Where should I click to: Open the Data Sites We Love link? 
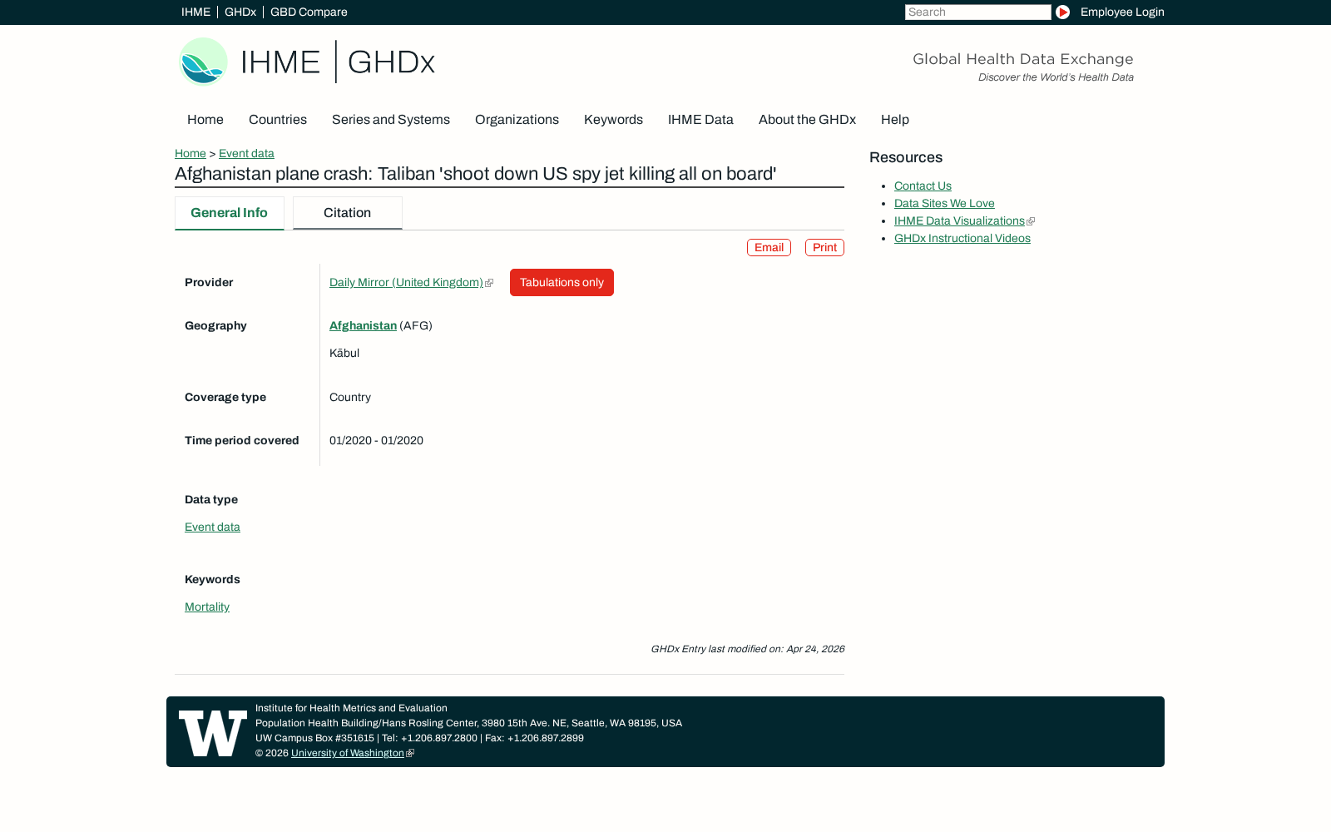click(x=944, y=204)
